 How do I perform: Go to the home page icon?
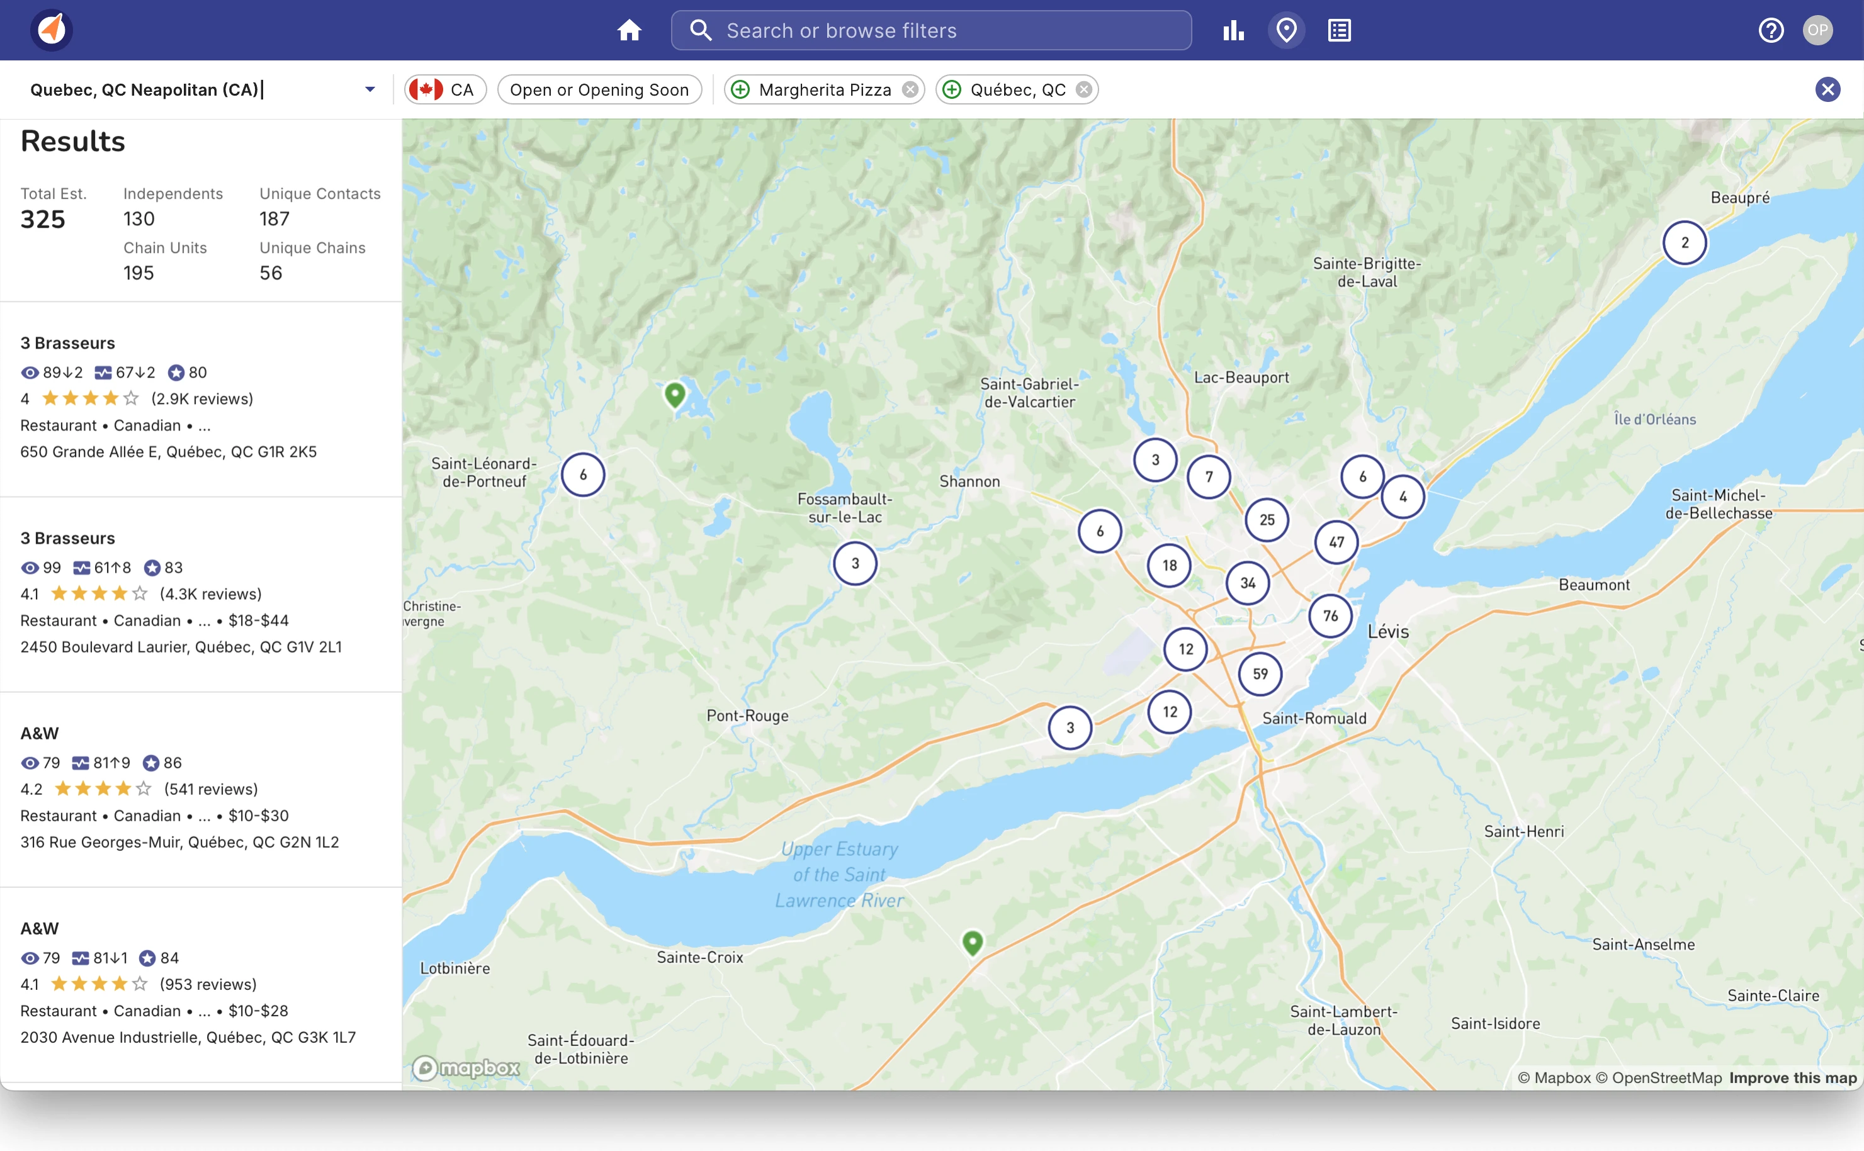pos(629,30)
